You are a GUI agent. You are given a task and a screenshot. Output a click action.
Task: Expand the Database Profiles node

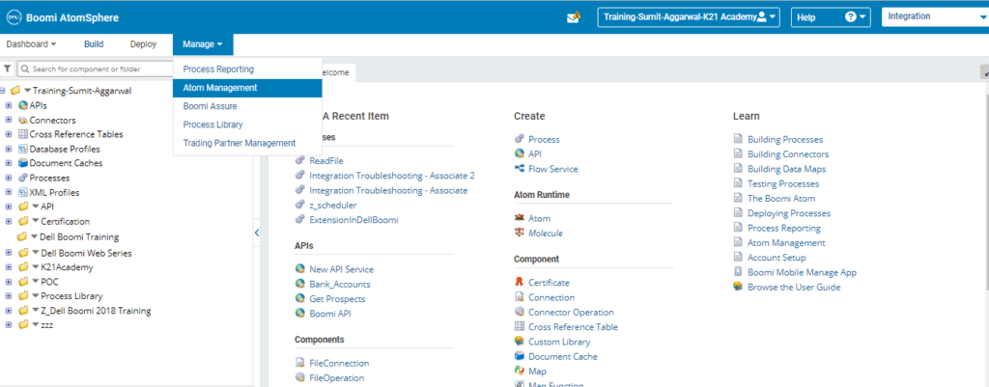[8, 149]
